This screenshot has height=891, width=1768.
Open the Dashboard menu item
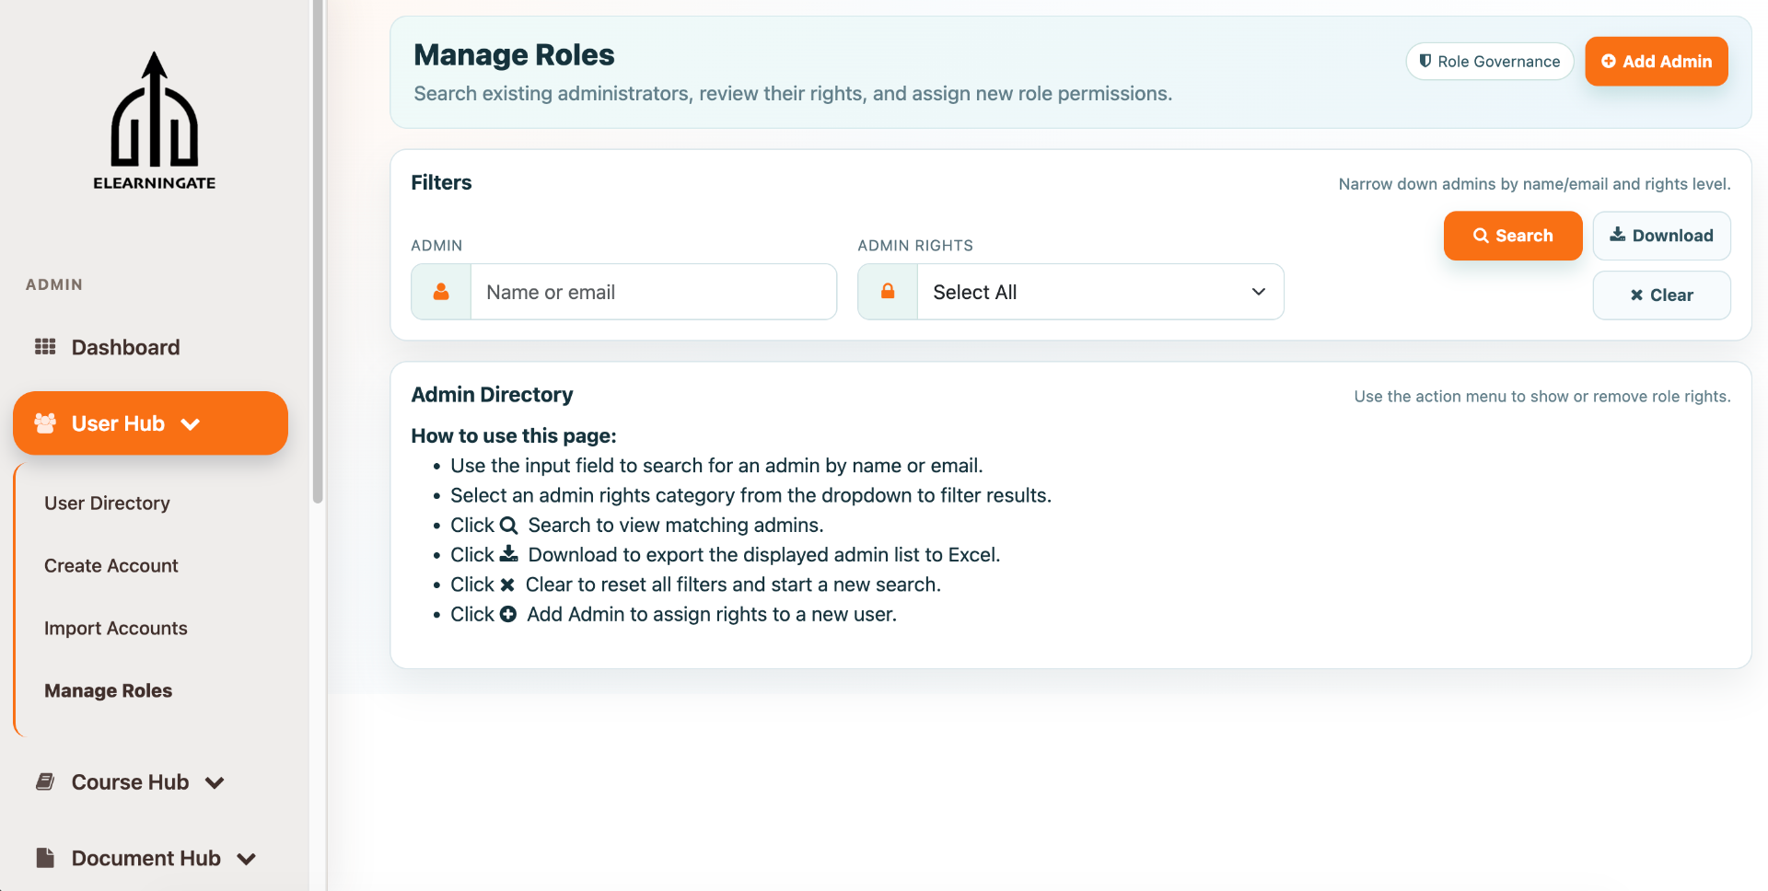(126, 347)
